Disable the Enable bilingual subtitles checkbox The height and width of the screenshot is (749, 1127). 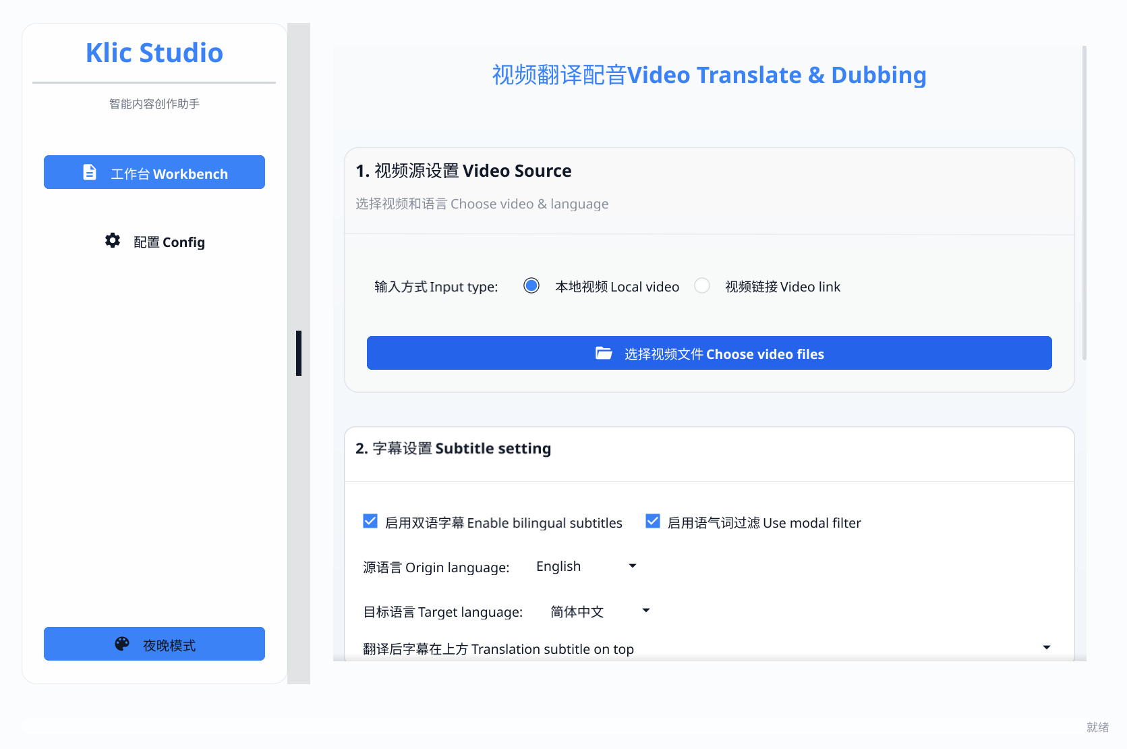[x=370, y=520]
